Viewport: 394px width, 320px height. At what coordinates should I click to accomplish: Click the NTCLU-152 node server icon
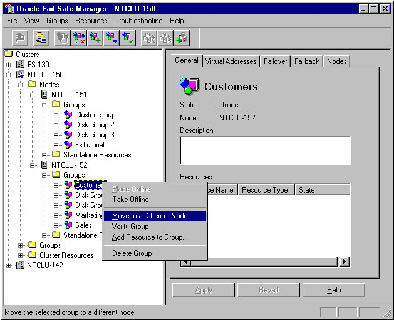44,165
